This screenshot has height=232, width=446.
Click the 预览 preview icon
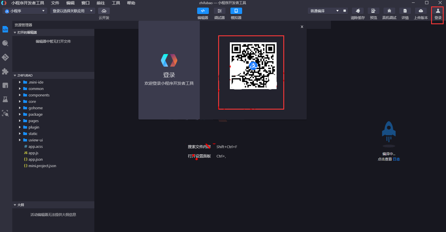(374, 11)
